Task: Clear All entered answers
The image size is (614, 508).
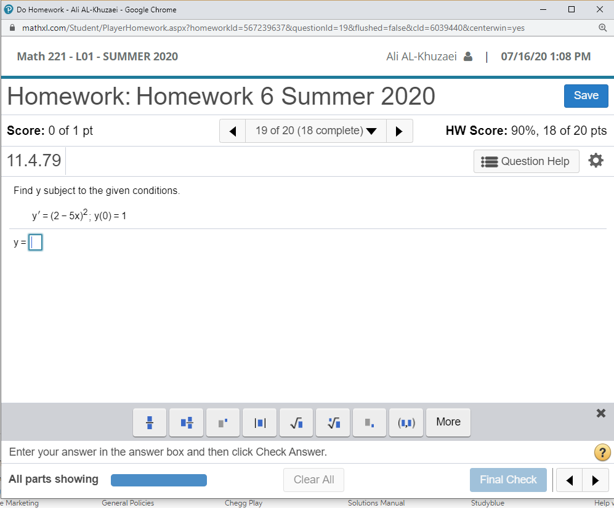Action: coord(313,480)
